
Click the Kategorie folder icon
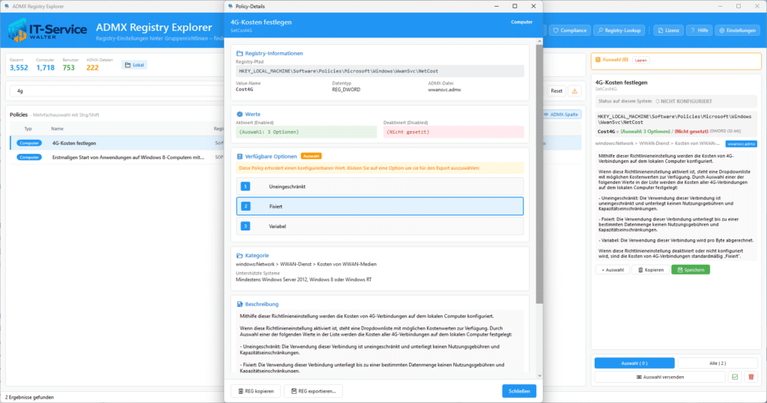point(240,256)
